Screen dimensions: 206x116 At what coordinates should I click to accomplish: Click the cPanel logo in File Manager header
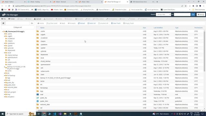click(4, 15)
